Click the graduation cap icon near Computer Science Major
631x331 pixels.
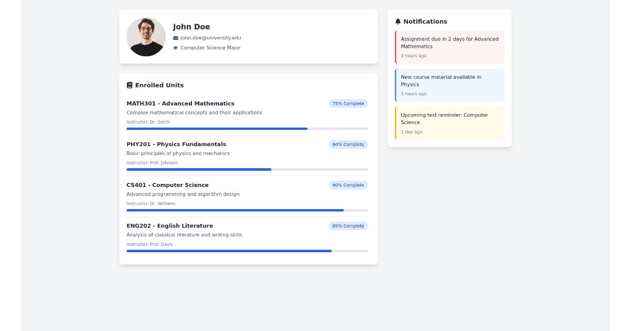coord(176,47)
